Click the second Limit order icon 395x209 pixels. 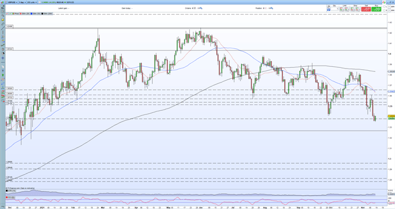tap(347, 9)
